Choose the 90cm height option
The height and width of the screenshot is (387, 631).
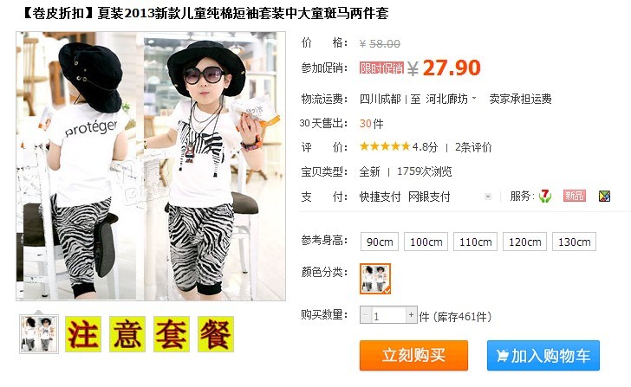[380, 242]
